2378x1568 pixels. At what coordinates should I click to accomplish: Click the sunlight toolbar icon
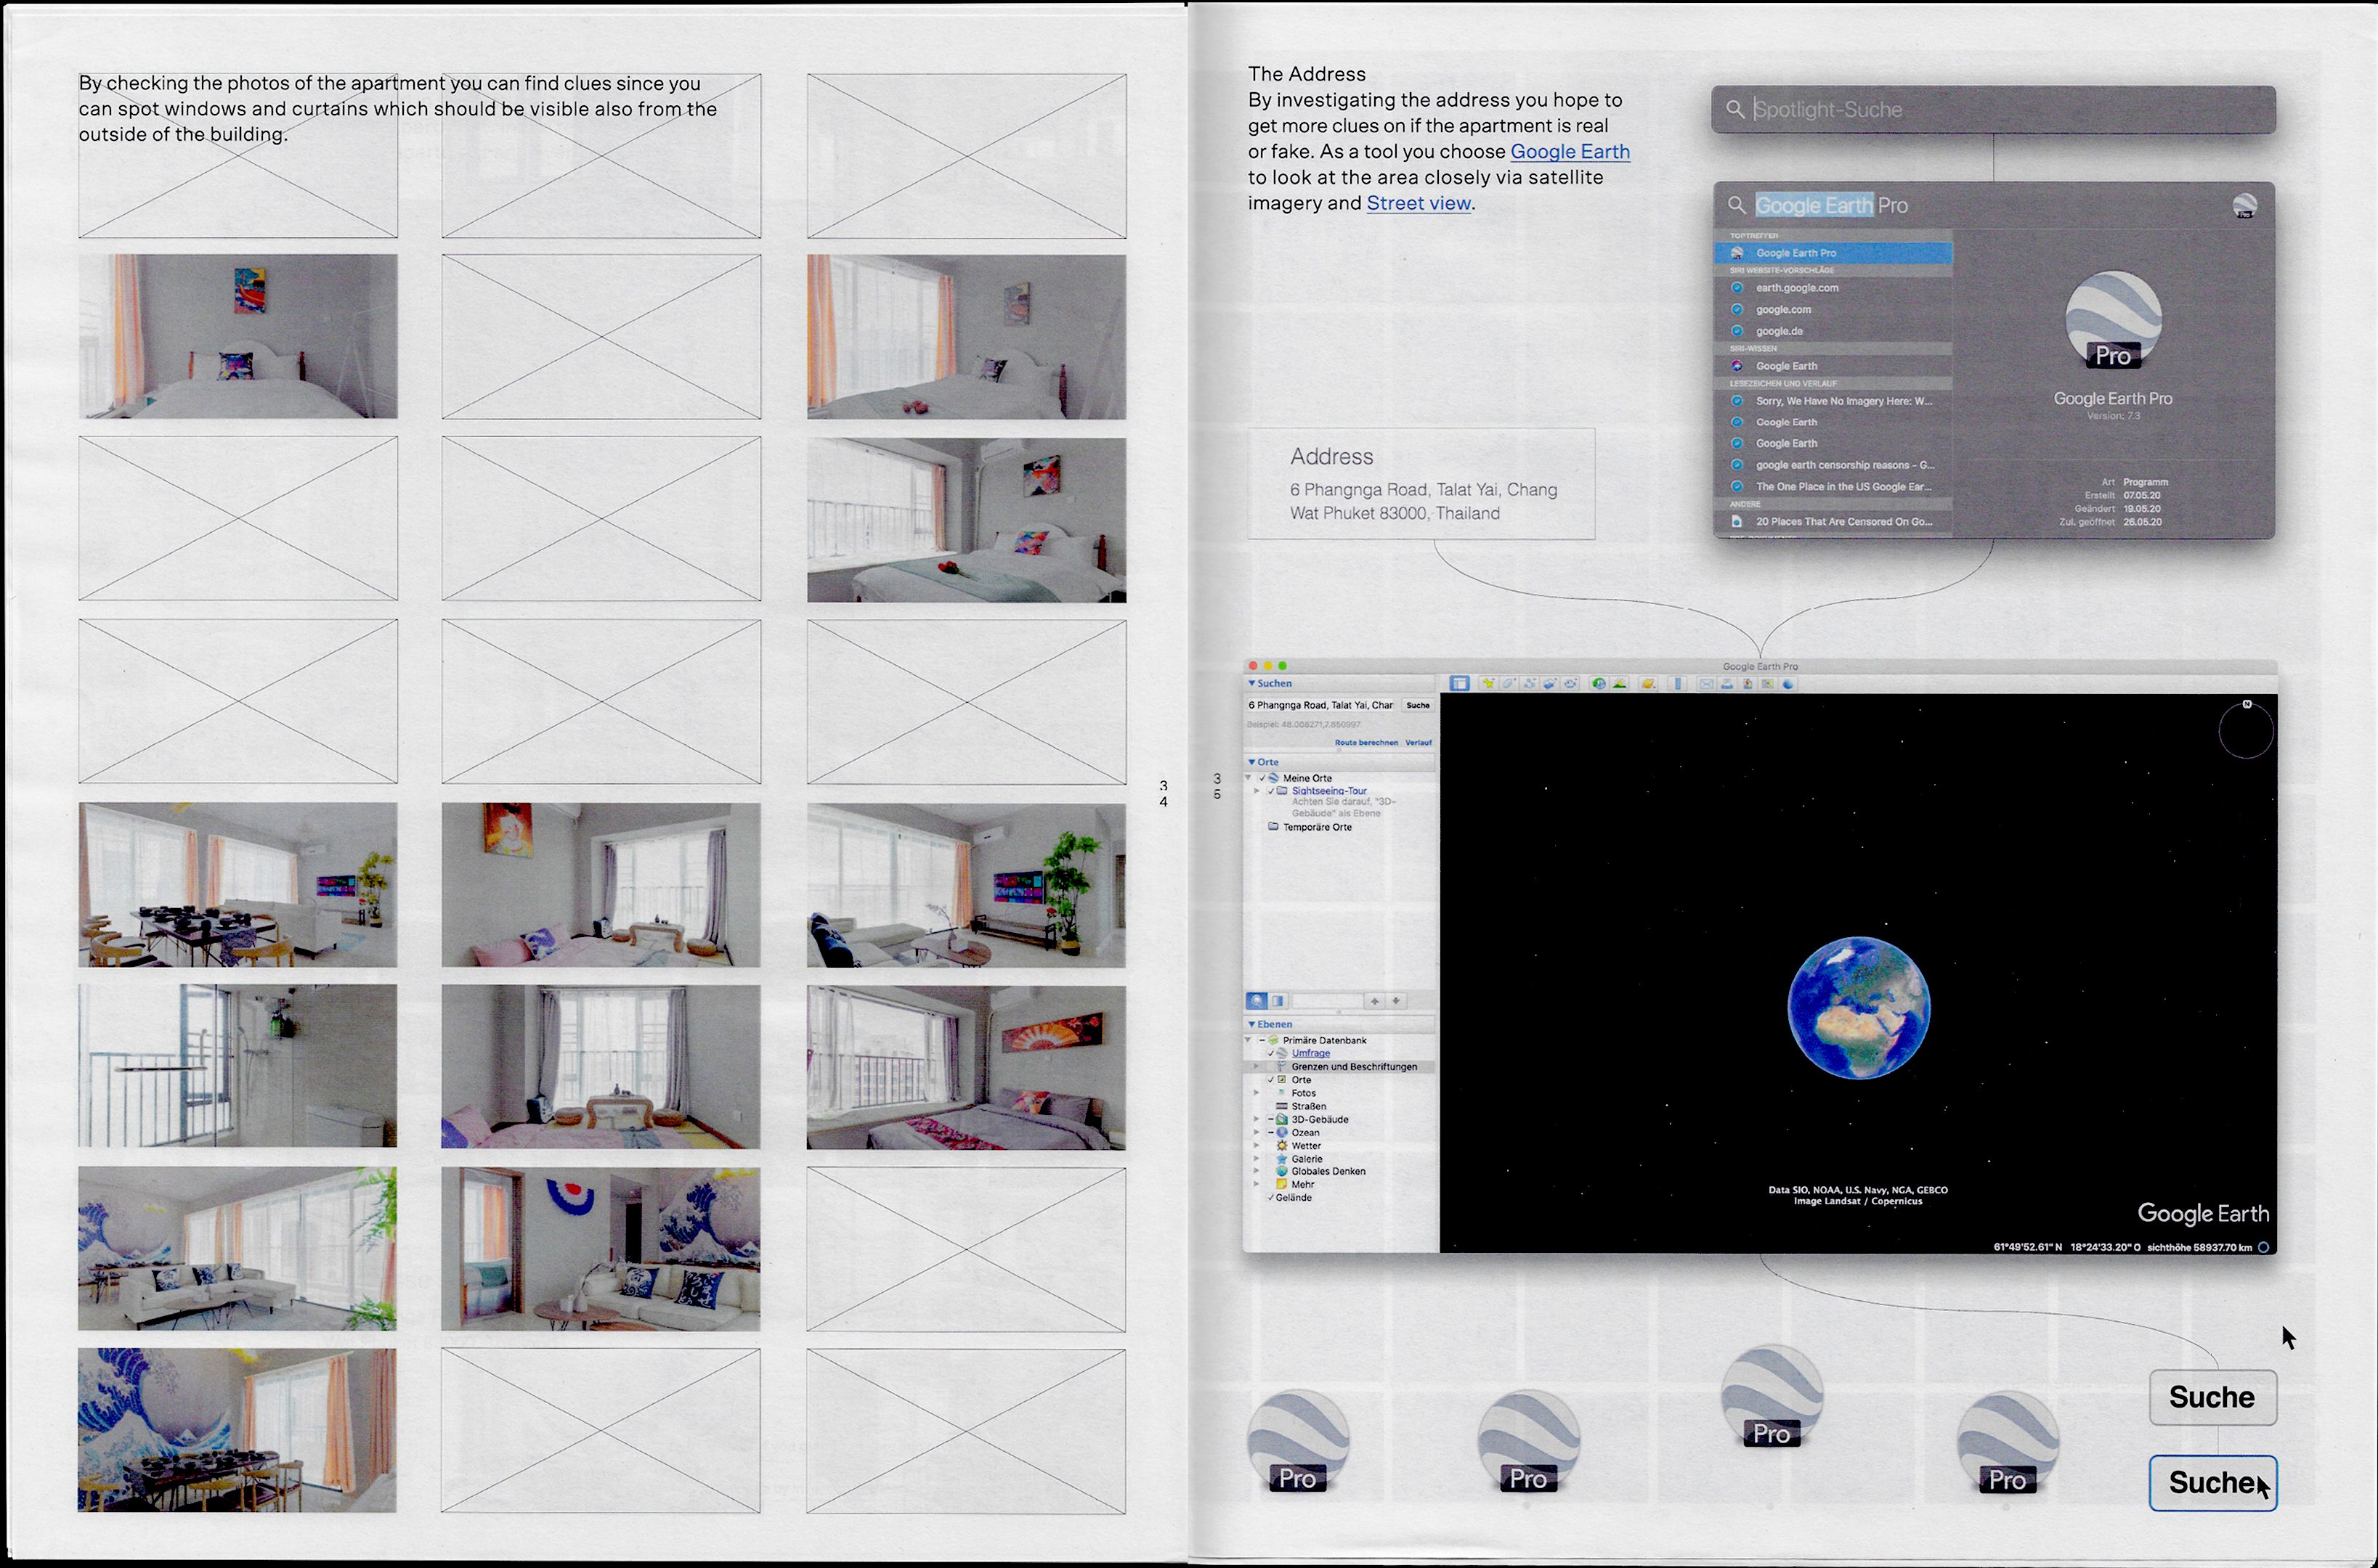[1620, 684]
